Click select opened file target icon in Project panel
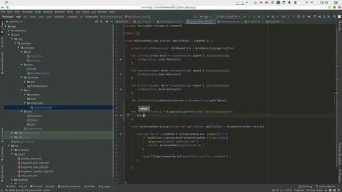The image size is (342, 192). coord(96,21)
